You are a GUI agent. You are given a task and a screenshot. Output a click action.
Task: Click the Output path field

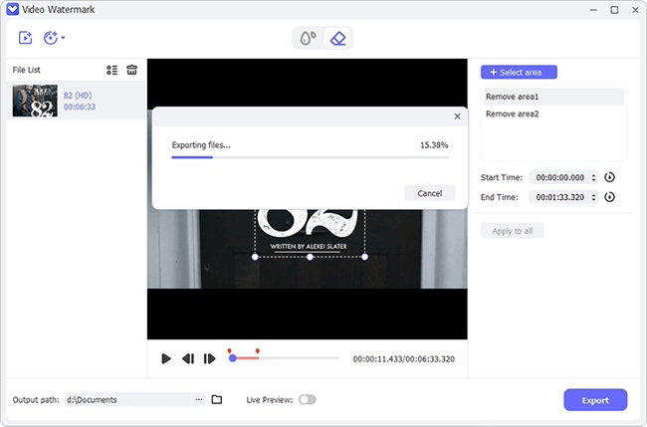[128, 400]
